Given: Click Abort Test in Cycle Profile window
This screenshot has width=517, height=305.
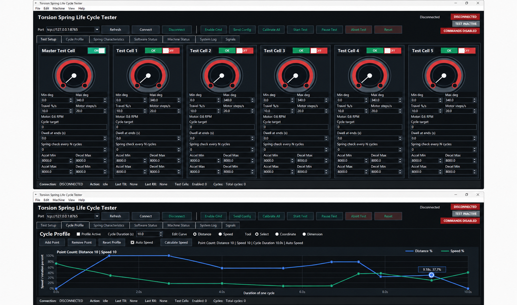Looking at the screenshot, I should [x=358, y=216].
